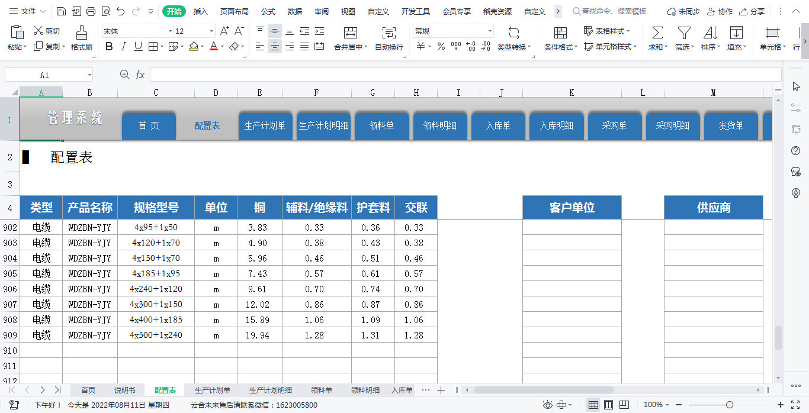Screen dimensions: 809x413
Task: Switch to page layout view in status bar
Action: pos(608,405)
